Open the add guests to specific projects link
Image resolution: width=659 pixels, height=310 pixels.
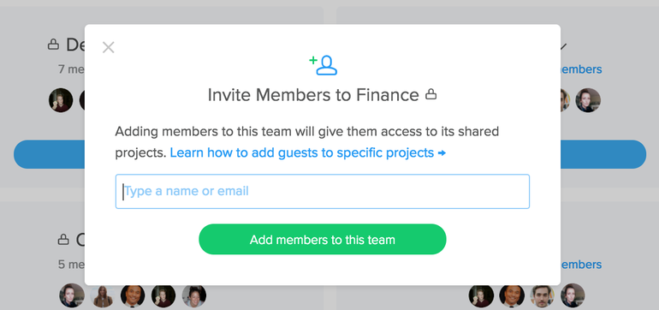pos(307,152)
